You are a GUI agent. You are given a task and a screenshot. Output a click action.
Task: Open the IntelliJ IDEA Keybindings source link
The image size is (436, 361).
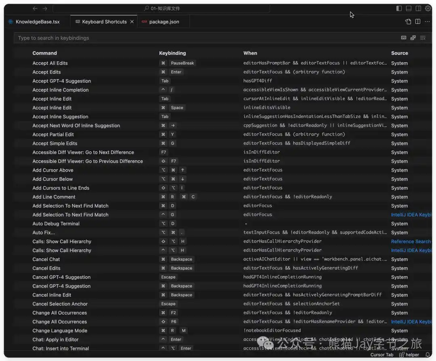tap(412, 214)
